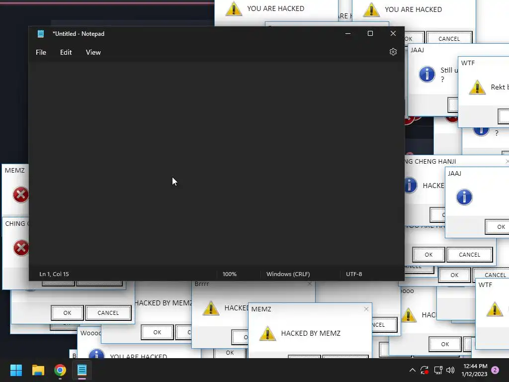This screenshot has width=509, height=382.
Task: Open the clock showing 12:44 PM
Action: [x=475, y=370]
